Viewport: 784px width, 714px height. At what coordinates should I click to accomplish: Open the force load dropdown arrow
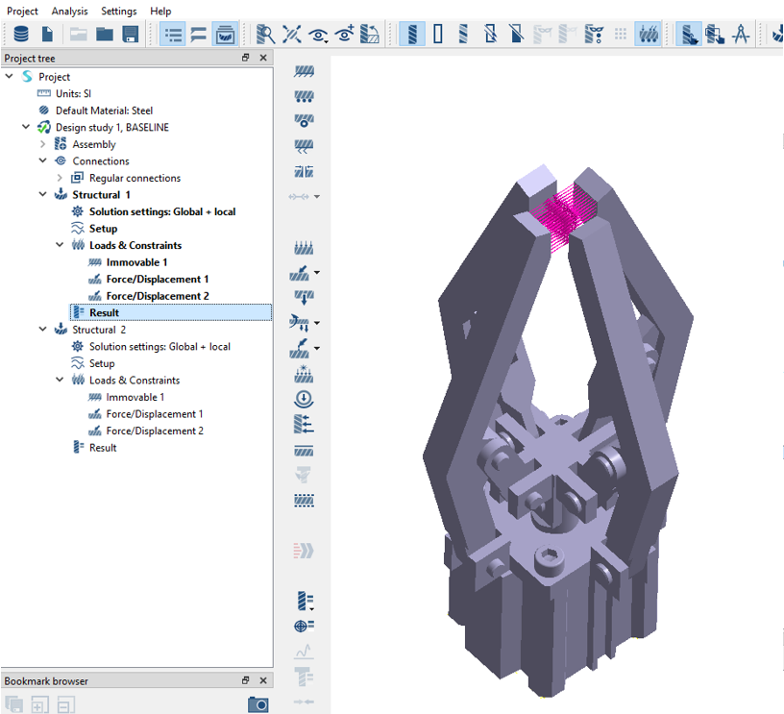(317, 274)
